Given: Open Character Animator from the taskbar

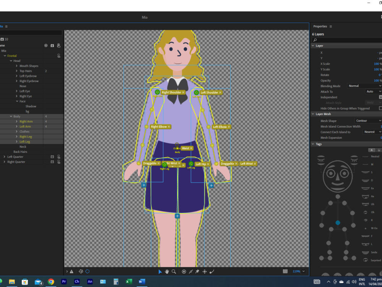Looking at the screenshot, I should 77,282.
